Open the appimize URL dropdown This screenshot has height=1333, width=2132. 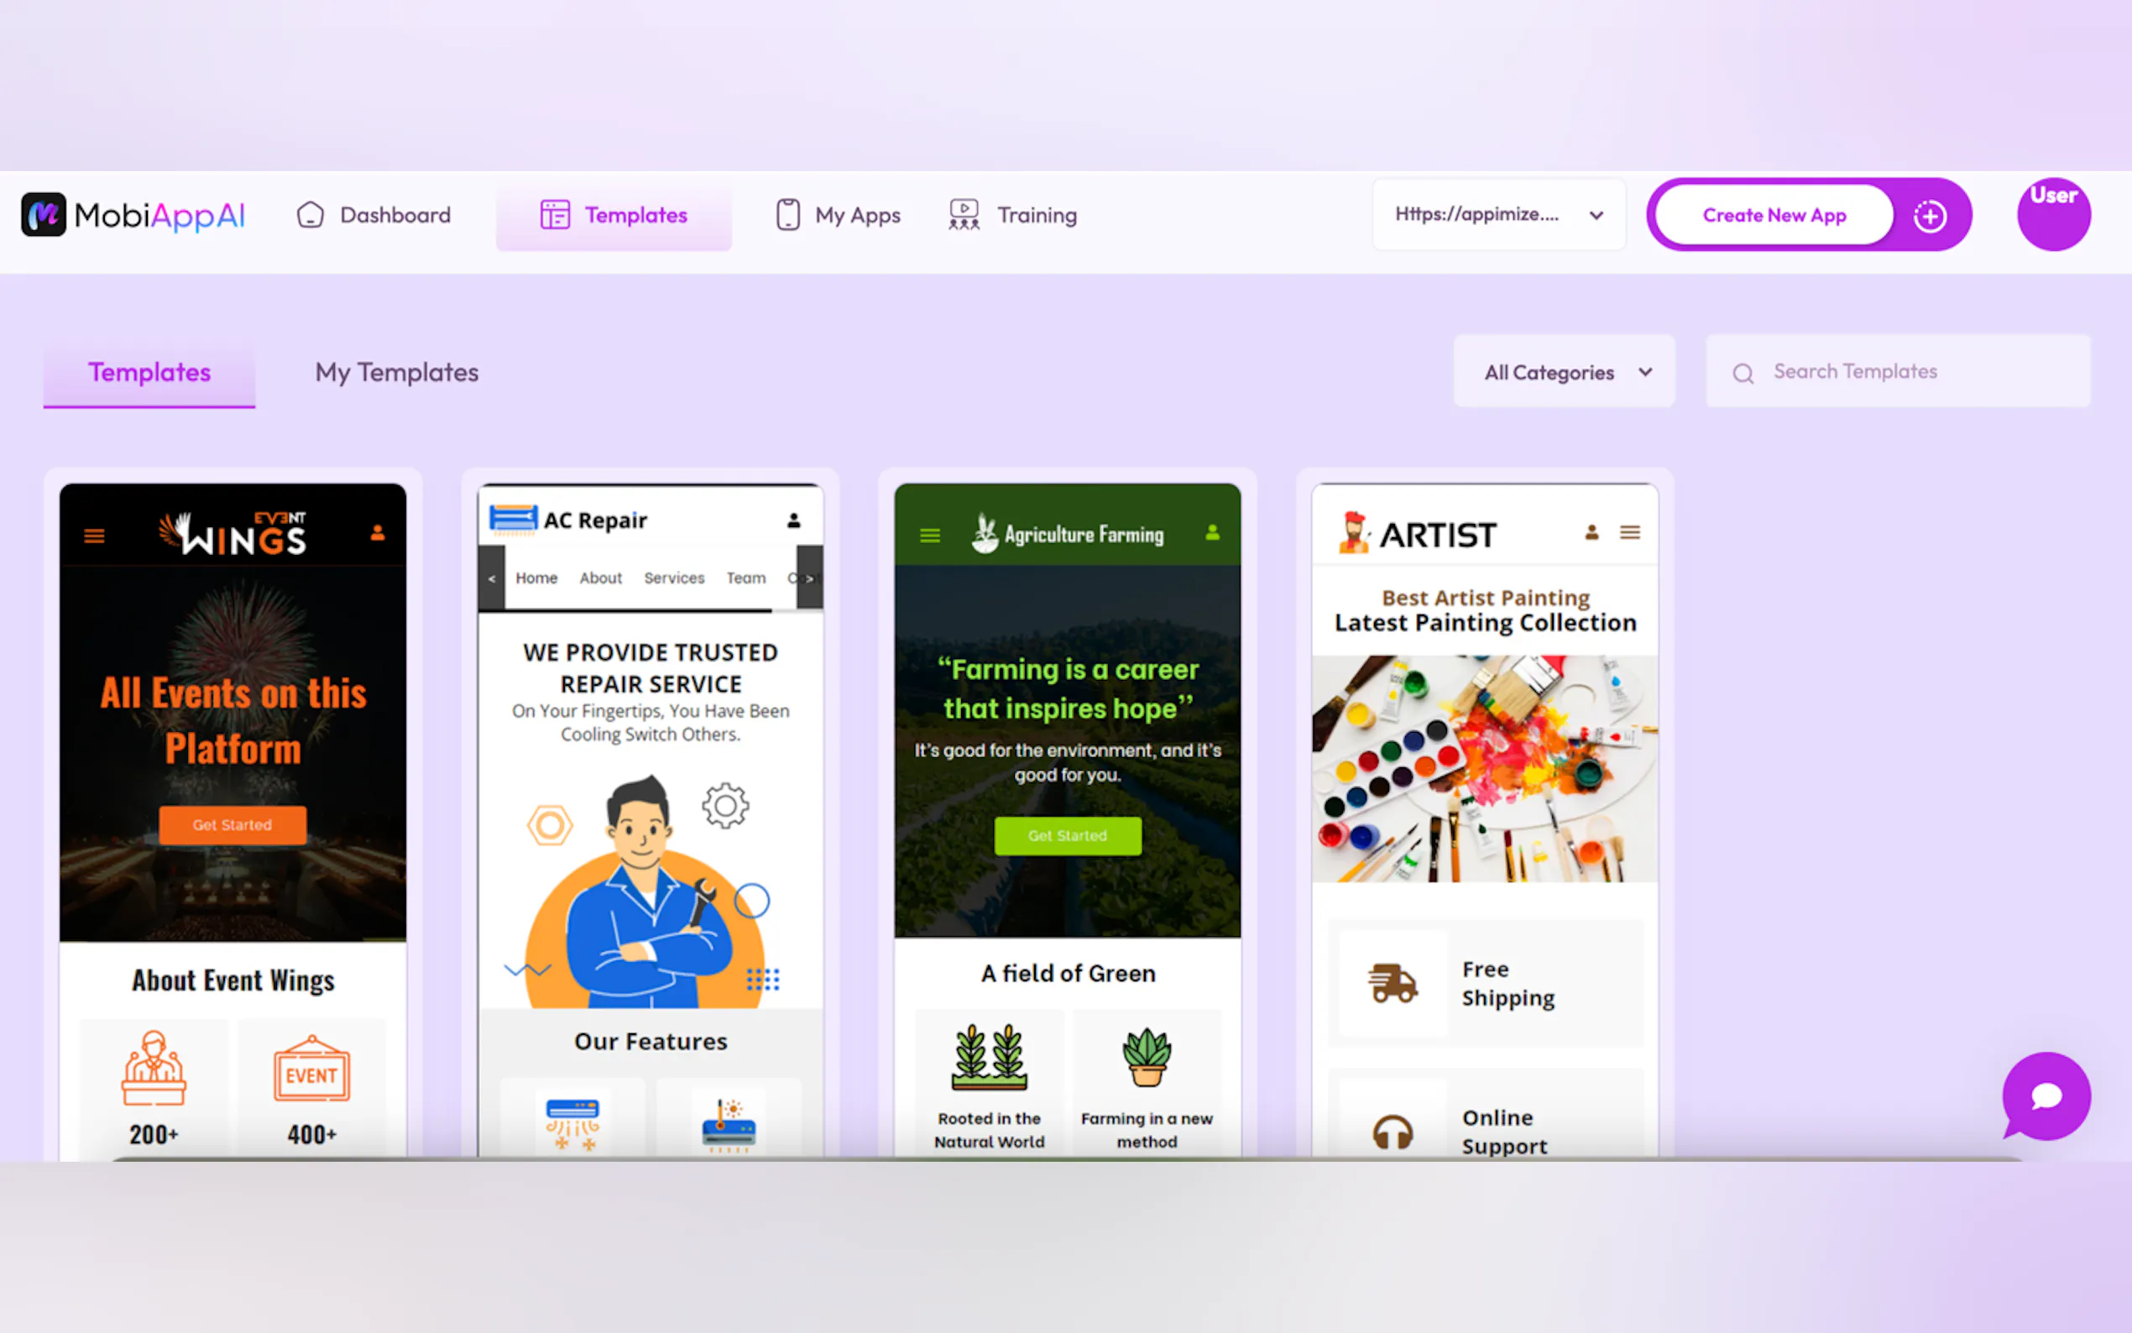[1497, 214]
